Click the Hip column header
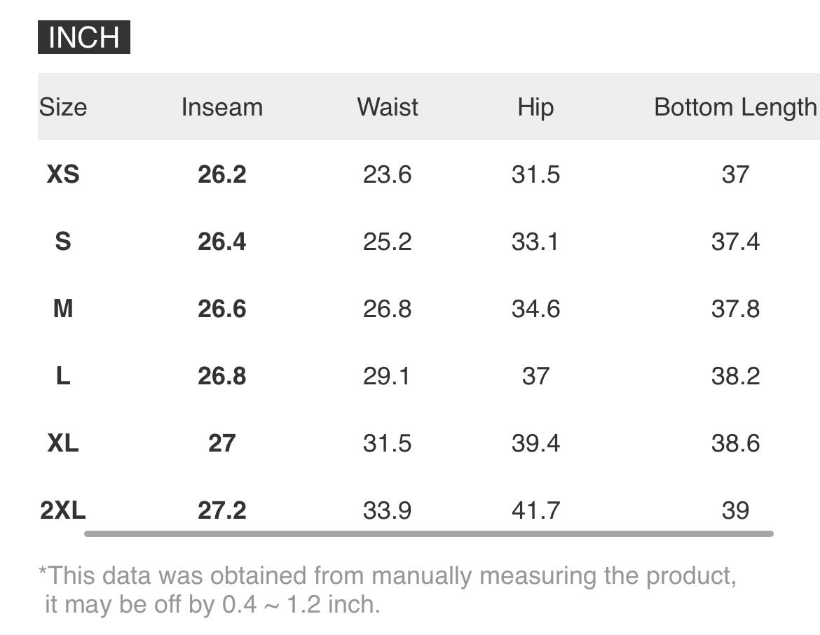 (535, 108)
